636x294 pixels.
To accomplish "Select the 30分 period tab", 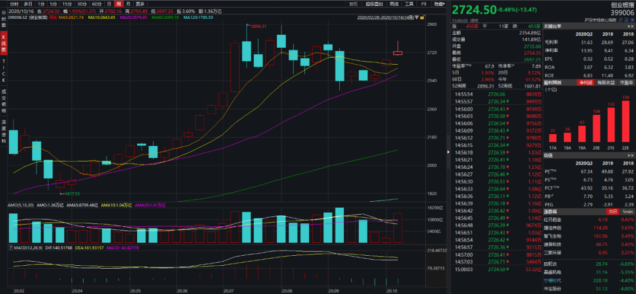I will 82,4.
